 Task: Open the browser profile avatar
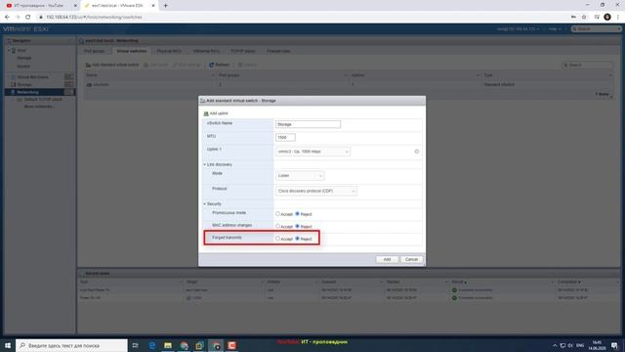tap(607, 17)
